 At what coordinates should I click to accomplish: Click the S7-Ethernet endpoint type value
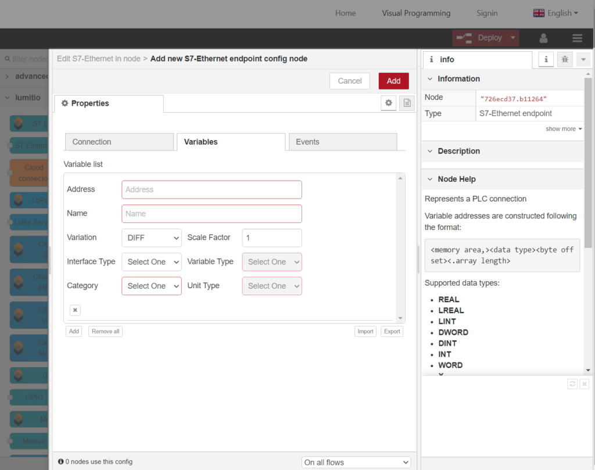click(x=515, y=113)
